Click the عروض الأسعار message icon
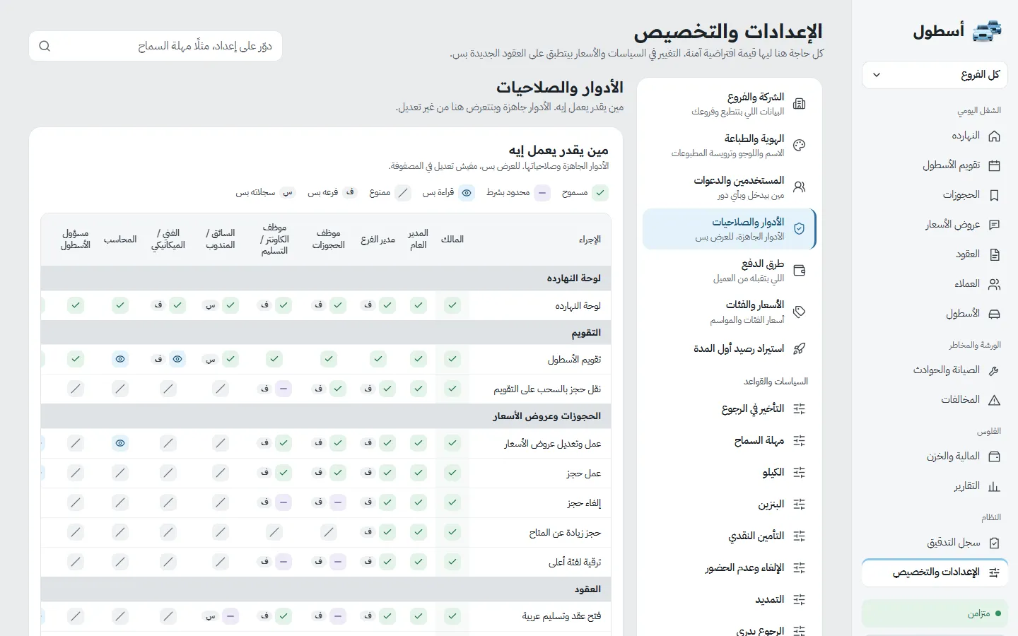Viewport: 1018px width, 636px height. 994,225
